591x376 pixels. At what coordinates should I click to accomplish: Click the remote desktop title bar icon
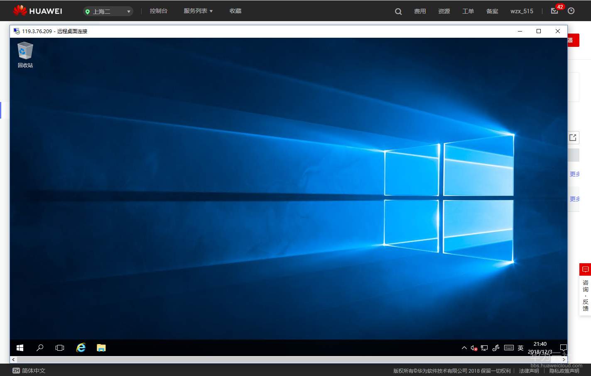[17, 31]
